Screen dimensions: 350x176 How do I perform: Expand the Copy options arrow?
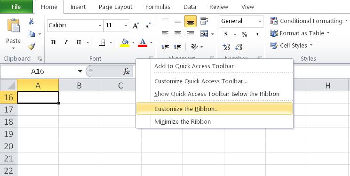(x=40, y=34)
